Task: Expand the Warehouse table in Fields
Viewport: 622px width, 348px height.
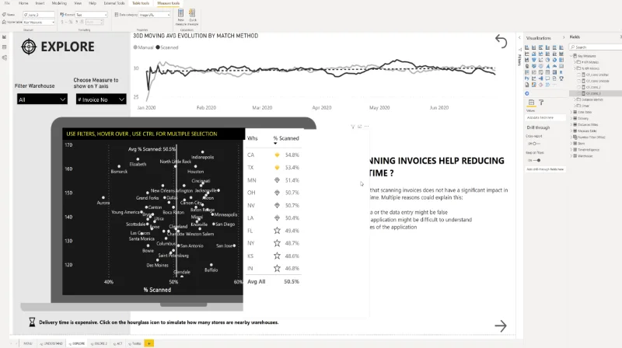Action: (x=571, y=156)
